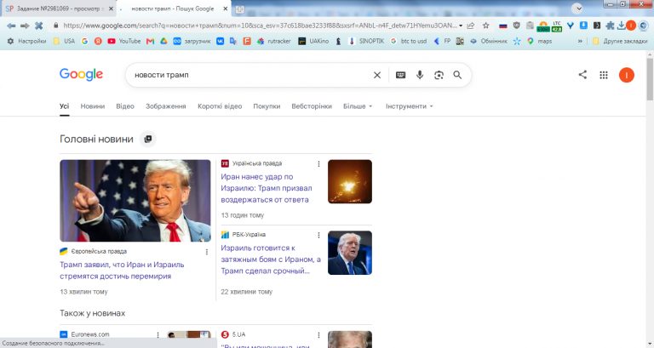Open browser downloads arrow icon

point(621,26)
